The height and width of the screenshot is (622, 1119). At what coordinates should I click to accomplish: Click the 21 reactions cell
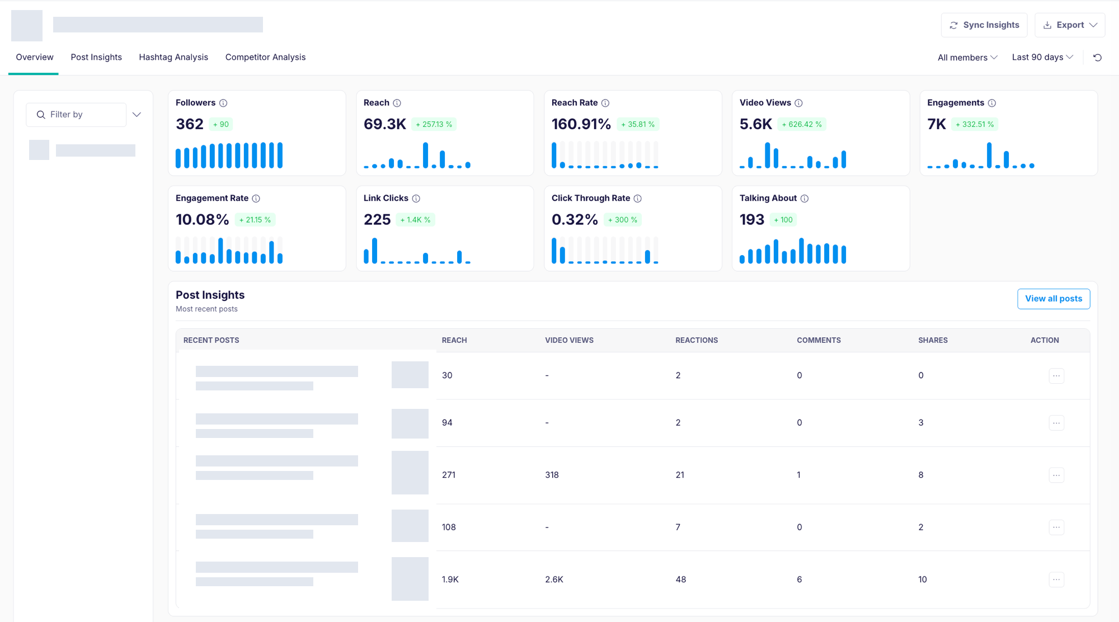pos(680,475)
